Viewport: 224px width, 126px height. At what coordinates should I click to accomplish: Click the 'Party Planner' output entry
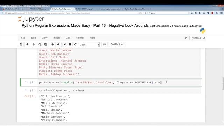point(54,120)
